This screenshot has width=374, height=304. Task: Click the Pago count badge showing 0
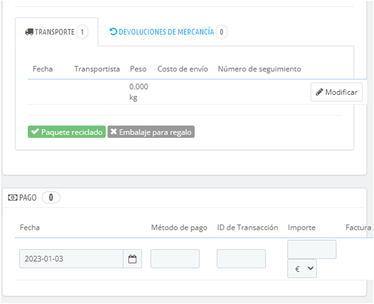click(51, 197)
